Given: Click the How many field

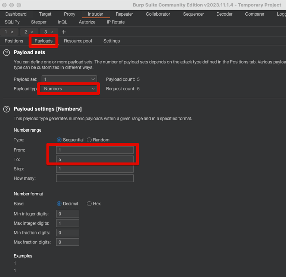Looking at the screenshot, I should pos(95,178).
